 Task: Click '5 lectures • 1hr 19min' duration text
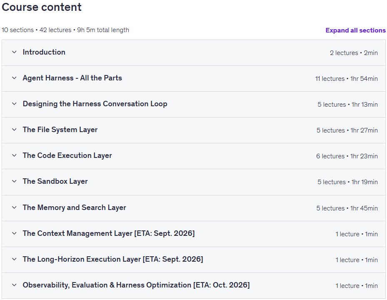click(x=347, y=182)
